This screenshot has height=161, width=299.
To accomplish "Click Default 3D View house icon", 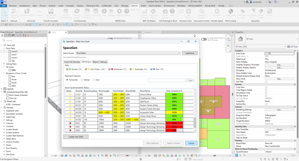I will coord(58,25).
